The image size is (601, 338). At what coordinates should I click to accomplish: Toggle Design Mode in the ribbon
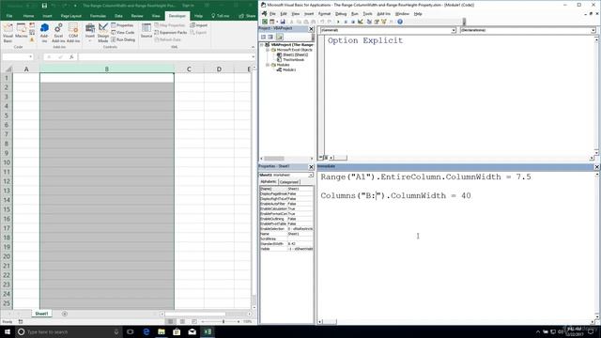tap(103, 33)
